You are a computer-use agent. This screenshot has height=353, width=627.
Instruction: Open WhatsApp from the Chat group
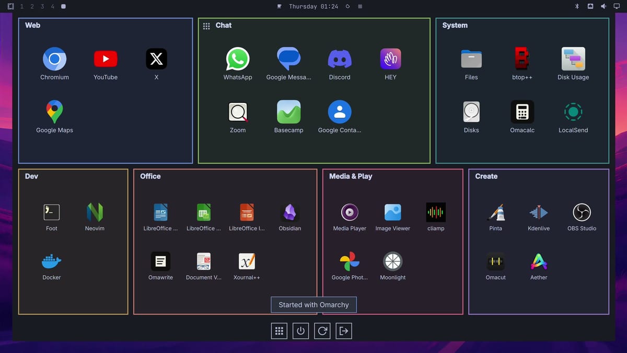pyautogui.click(x=238, y=59)
